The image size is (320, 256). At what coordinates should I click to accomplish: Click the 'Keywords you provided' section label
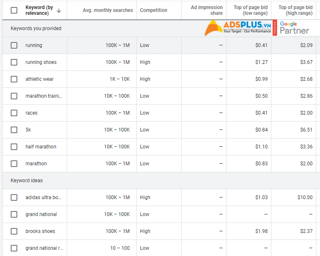click(36, 28)
